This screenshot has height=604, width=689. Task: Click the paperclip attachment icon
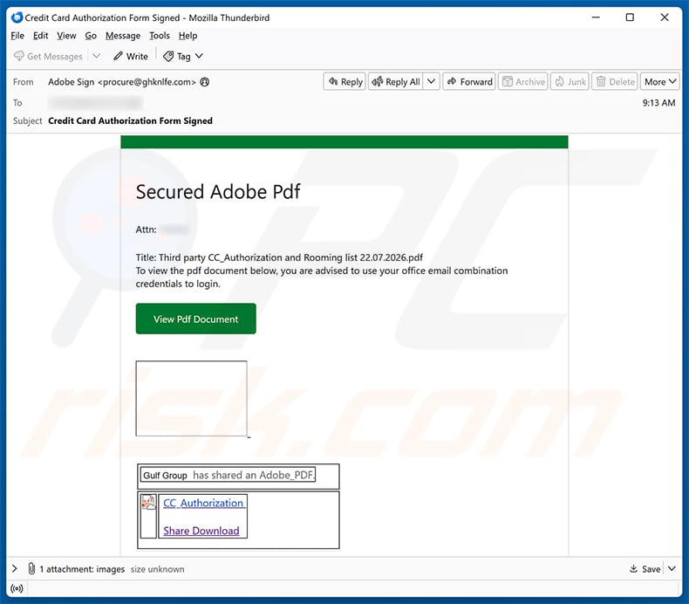(31, 569)
